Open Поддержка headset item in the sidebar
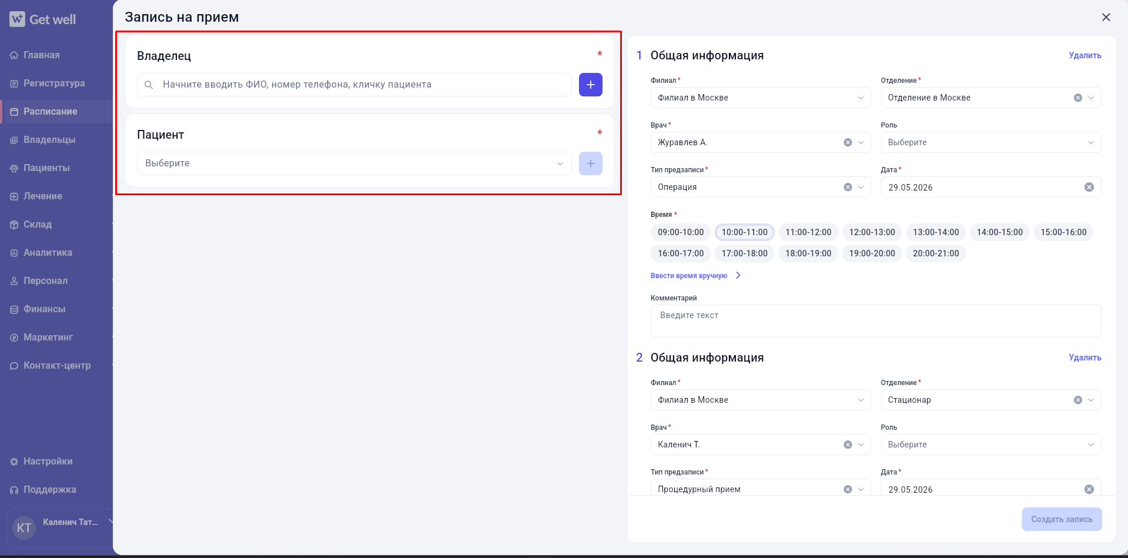 14,490
